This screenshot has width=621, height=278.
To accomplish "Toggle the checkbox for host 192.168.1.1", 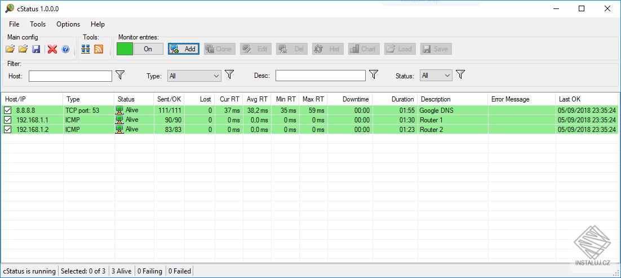I will pyautogui.click(x=7, y=120).
